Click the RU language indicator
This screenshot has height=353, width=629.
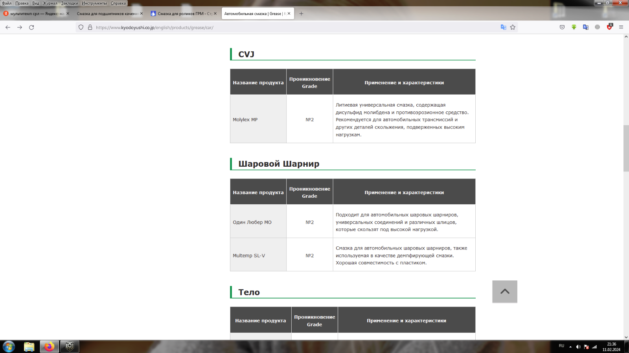561,346
